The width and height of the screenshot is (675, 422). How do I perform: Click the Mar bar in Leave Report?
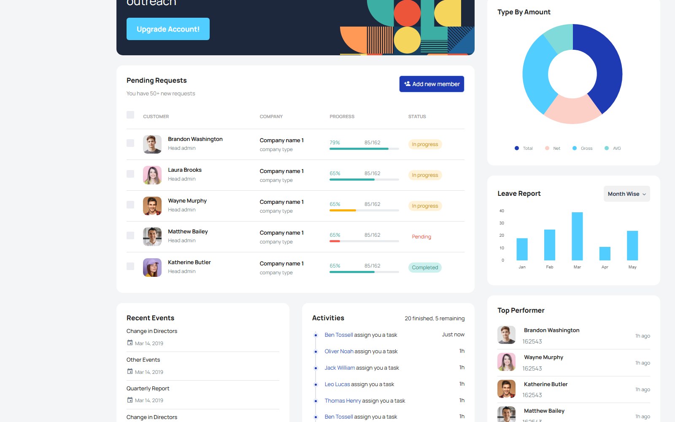point(577,236)
